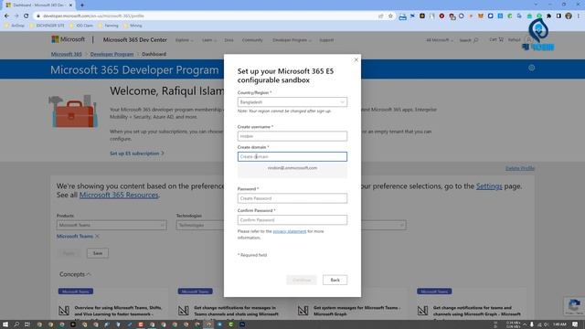Bookmark this page with star icon
This screenshot has width=585, height=329.
point(390,16)
